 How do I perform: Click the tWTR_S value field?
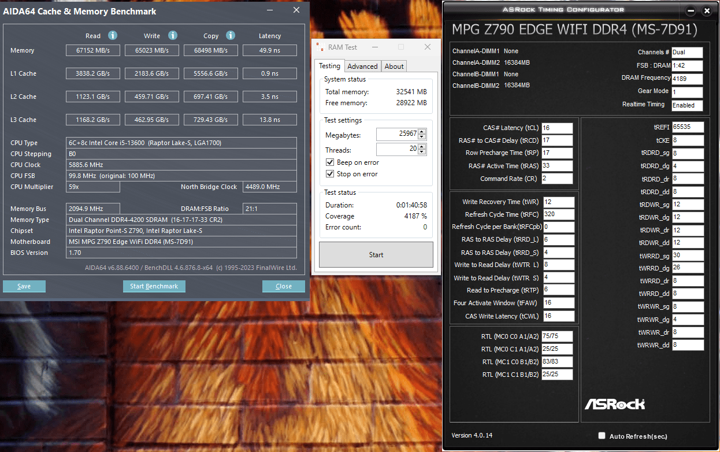point(559,278)
